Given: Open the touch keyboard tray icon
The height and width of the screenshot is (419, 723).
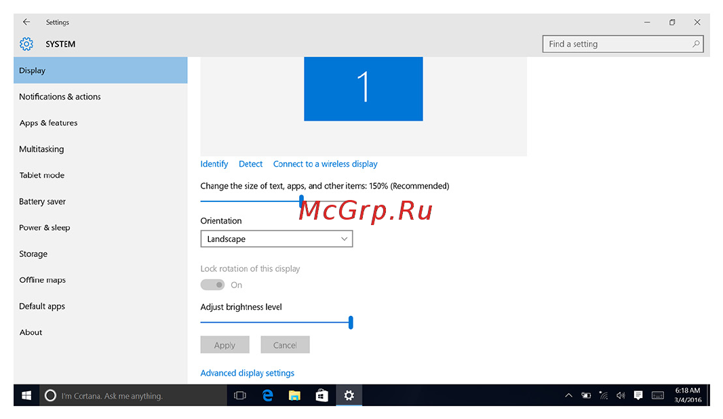Looking at the screenshot, I should 658,395.
